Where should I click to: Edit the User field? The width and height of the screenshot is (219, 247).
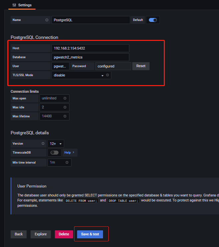60,66
